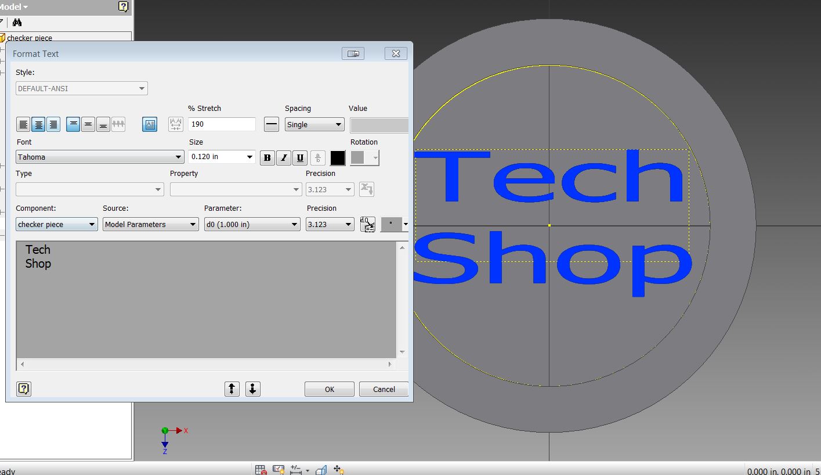This screenshot has height=475, width=821.
Task: Click the browser Find binoculars icon
Action: tap(17, 23)
